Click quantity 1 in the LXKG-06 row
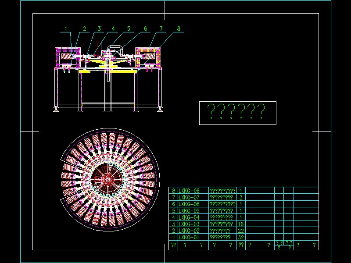The width and height of the screenshot is (351, 263). pos(241,204)
